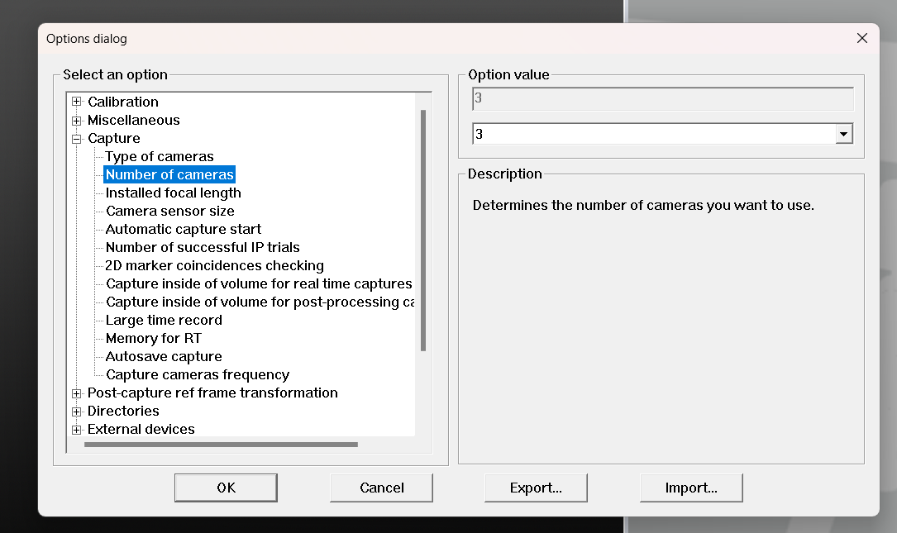This screenshot has height=533, width=897.
Task: Pick 2D marker coincidences checking
Action: 214,266
